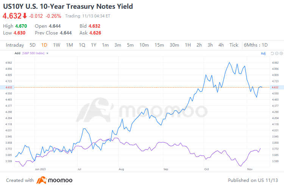This screenshot has width=284, height=188.
Task: Click Add to compare another symbol
Action: point(17,53)
